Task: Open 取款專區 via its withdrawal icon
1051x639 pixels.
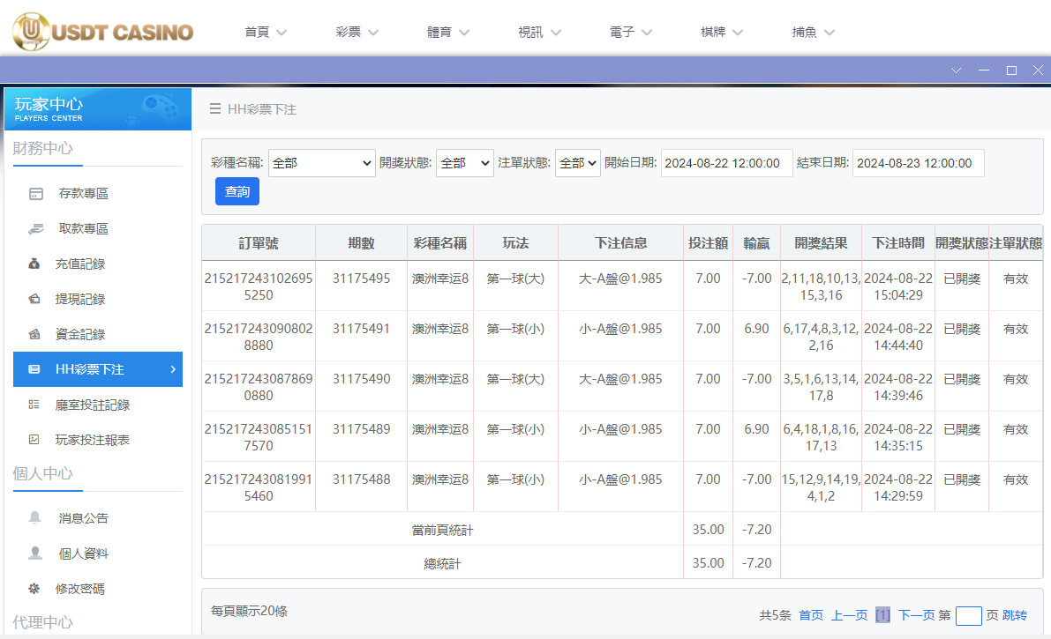Action: [34, 228]
